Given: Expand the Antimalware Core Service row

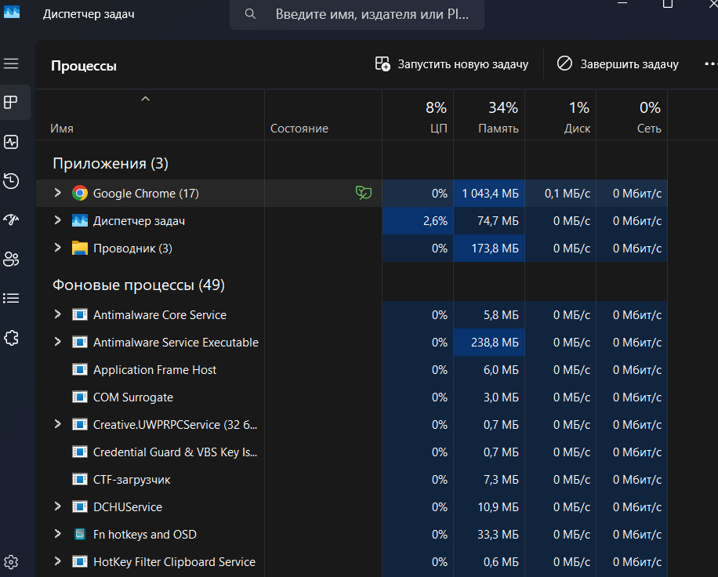Looking at the screenshot, I should 58,314.
